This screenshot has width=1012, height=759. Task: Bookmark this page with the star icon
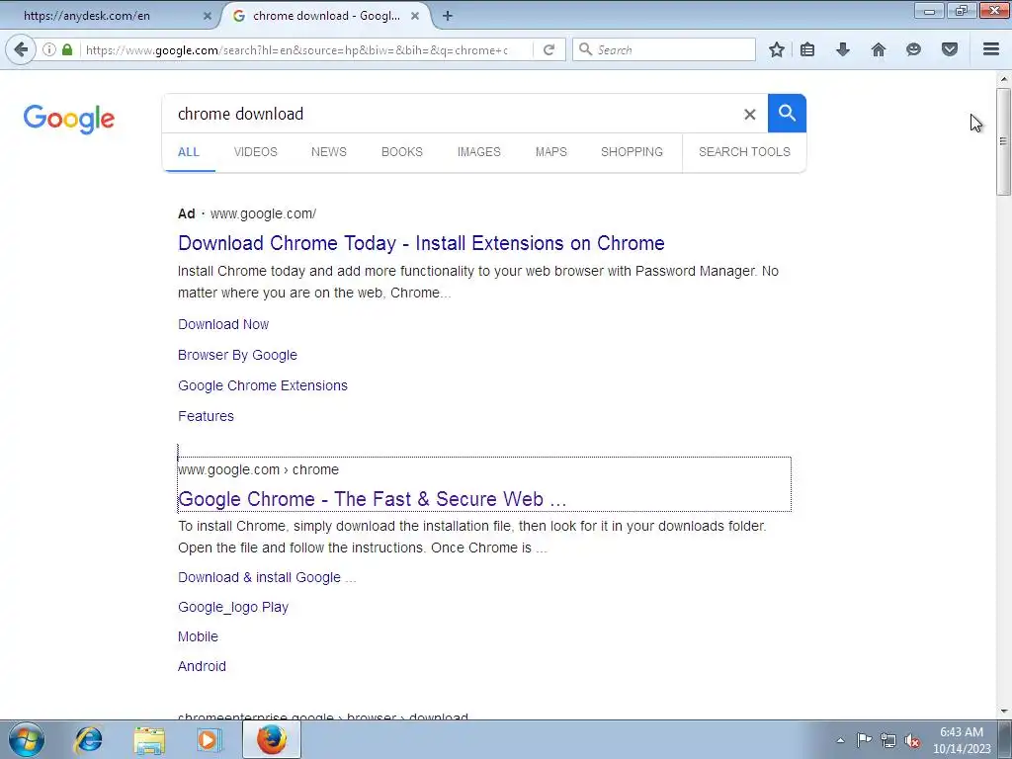point(777,49)
